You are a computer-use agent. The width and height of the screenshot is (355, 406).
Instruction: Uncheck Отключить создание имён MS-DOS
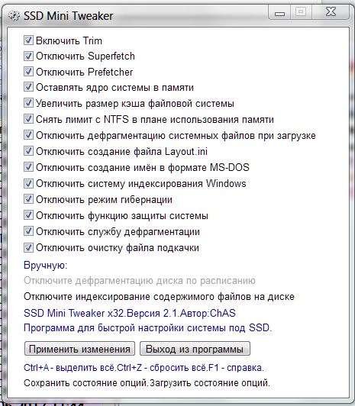click(x=28, y=167)
